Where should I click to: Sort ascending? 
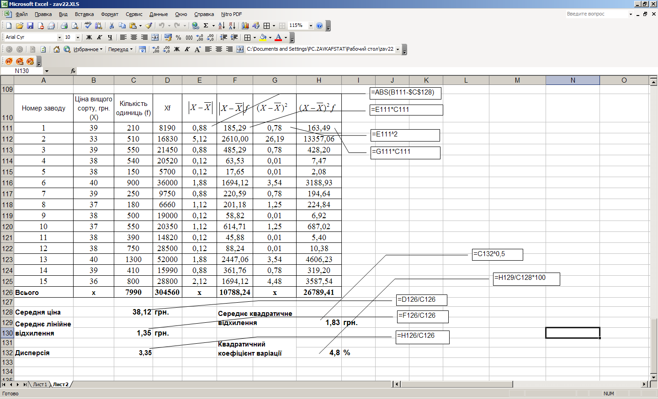222,26
